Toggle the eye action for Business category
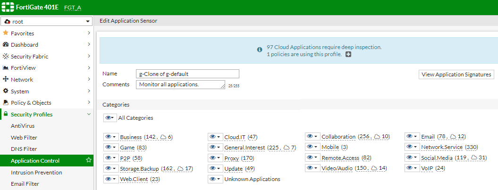 point(110,137)
